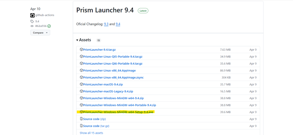Click the 15 assets count badge
This screenshot has width=293, height=135.
[x=99, y=40]
